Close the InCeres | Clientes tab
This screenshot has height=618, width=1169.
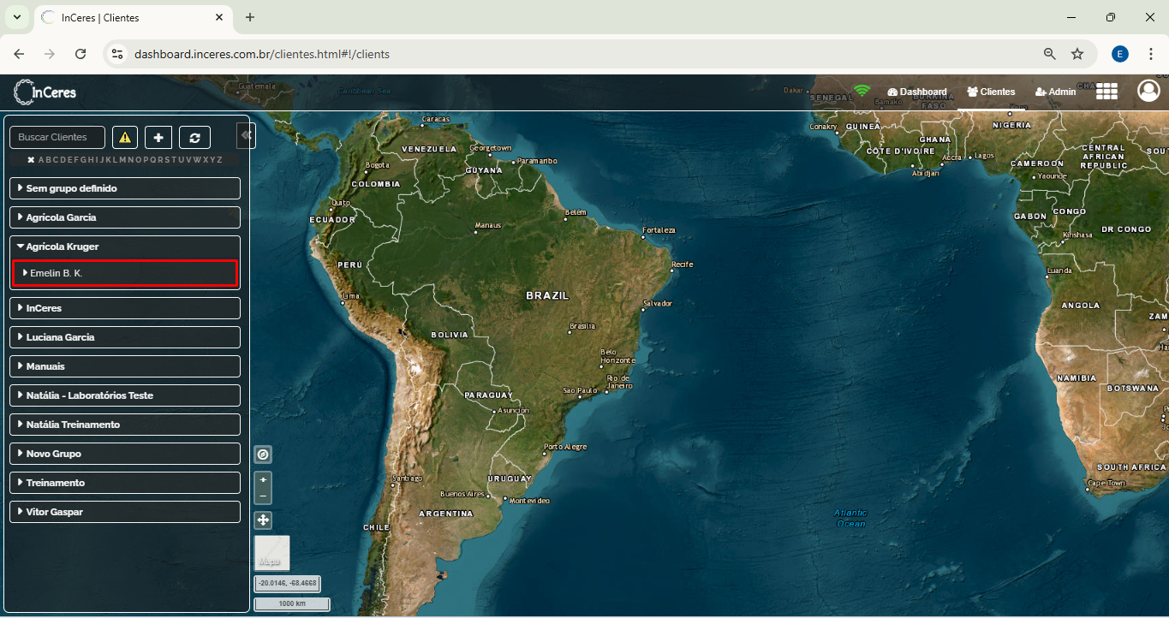[219, 17]
